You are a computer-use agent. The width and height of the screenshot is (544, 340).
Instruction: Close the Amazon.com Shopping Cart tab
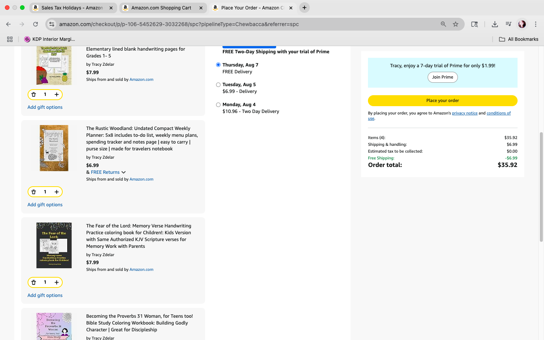(x=201, y=8)
